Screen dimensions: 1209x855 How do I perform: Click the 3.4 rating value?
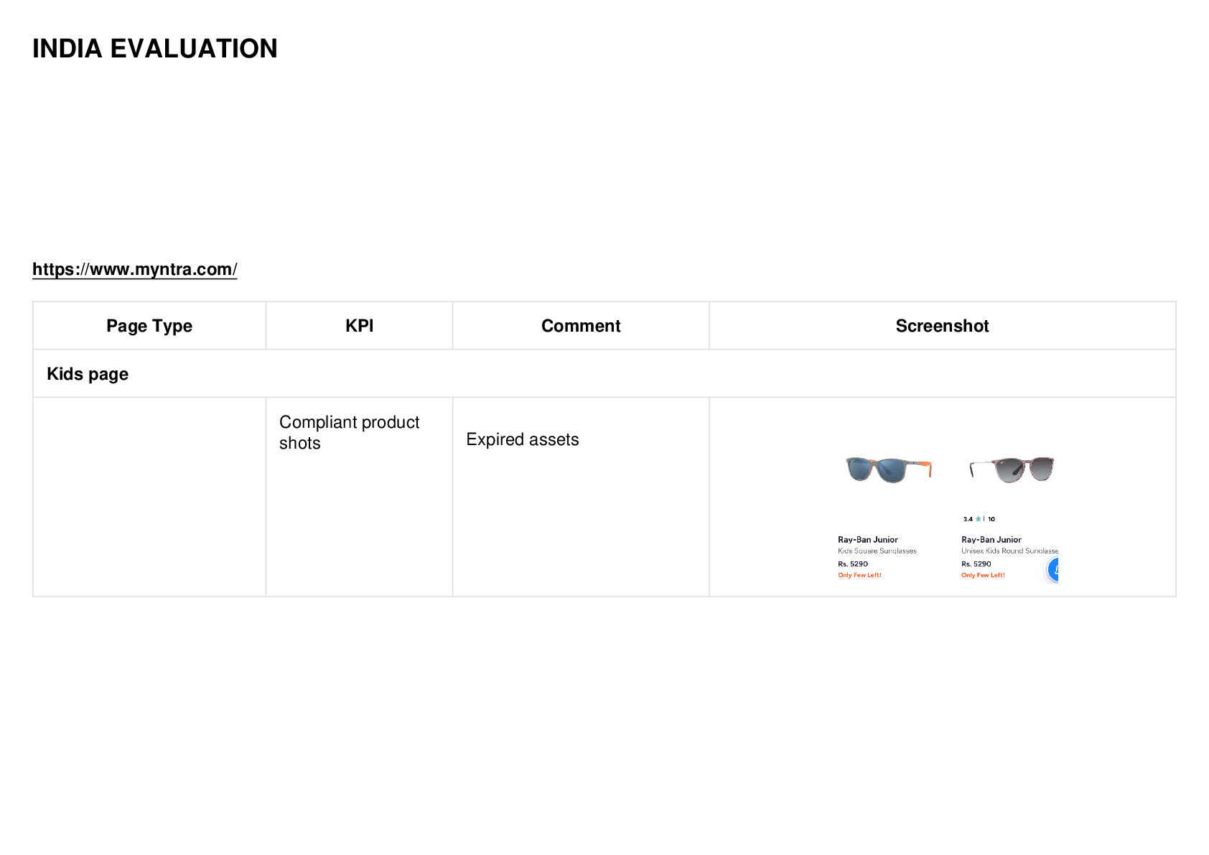point(968,519)
